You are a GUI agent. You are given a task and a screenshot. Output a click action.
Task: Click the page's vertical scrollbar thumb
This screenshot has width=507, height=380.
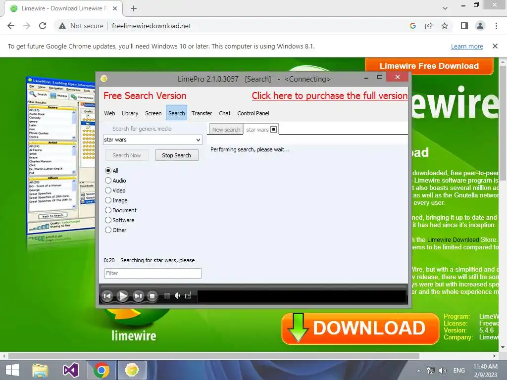pos(503,123)
